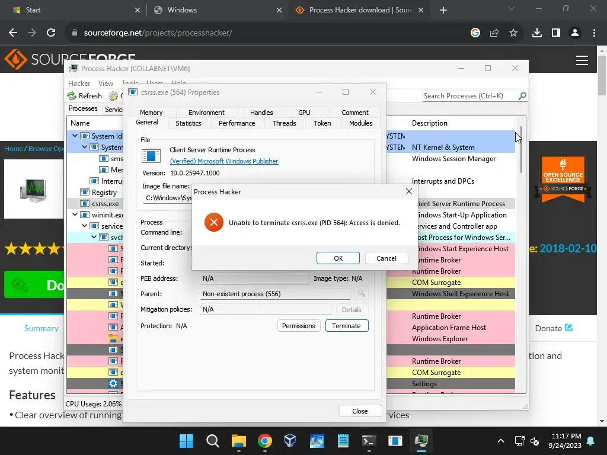Bookmark the page with the star icon

pos(513,33)
